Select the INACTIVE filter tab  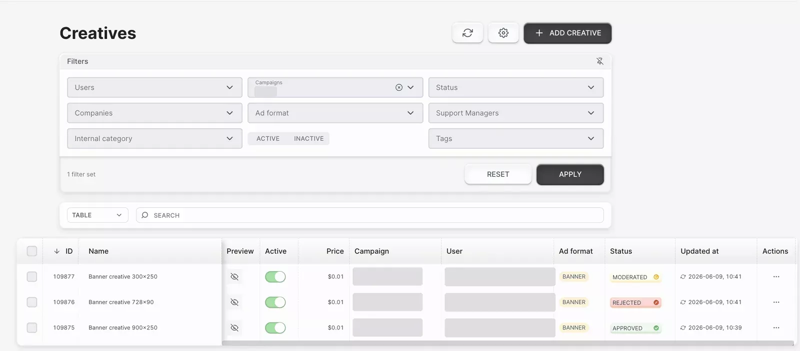pyautogui.click(x=309, y=139)
